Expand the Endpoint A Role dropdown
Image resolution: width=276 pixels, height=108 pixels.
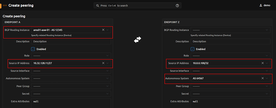(71, 56)
